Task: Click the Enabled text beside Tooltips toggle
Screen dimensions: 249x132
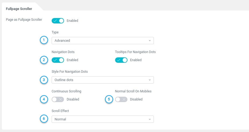Action: (x=136, y=60)
